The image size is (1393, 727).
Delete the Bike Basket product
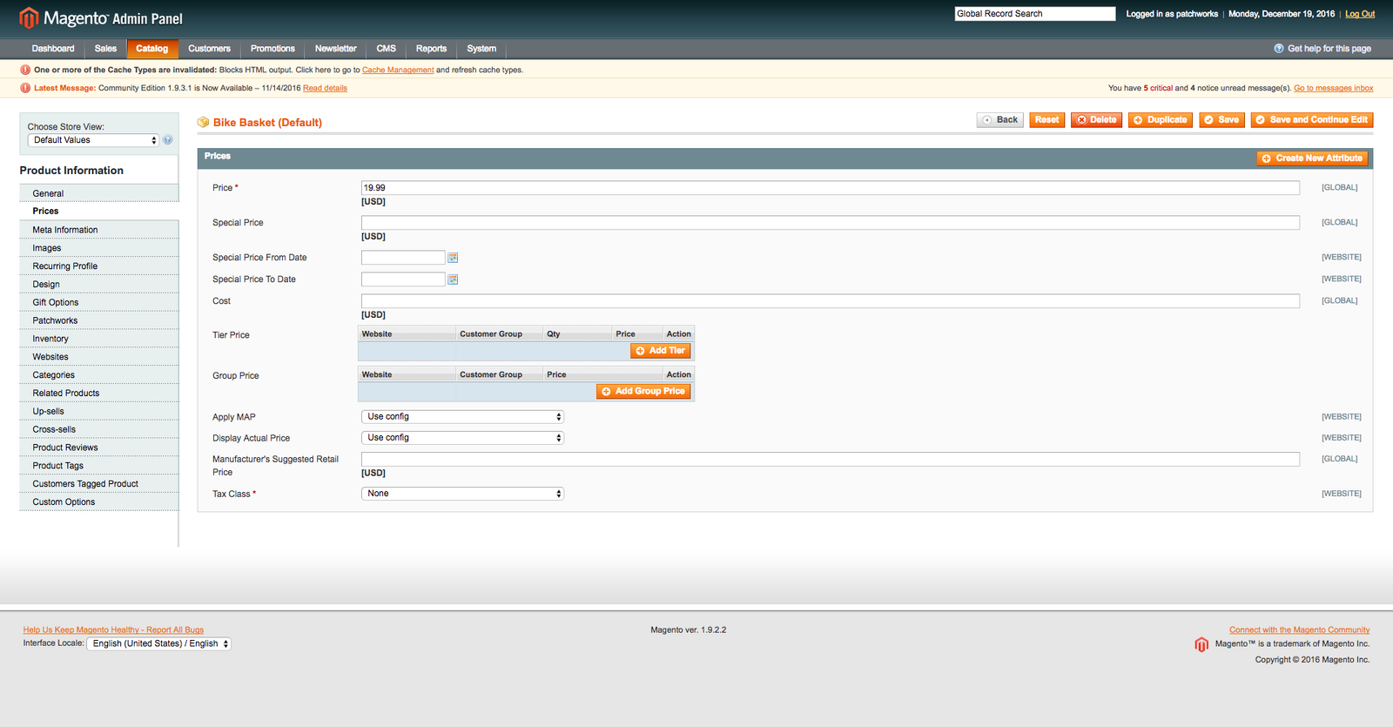[1096, 120]
